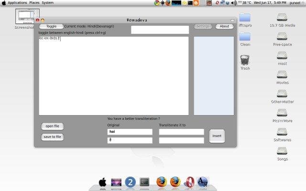Open the System menu
Screen dimensions: 306x191
[x=48, y=3]
